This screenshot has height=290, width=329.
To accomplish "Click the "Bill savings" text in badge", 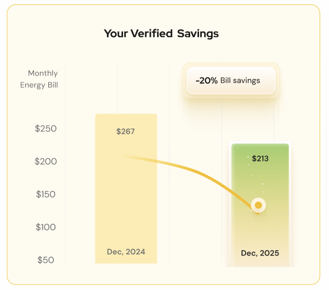I will [240, 81].
